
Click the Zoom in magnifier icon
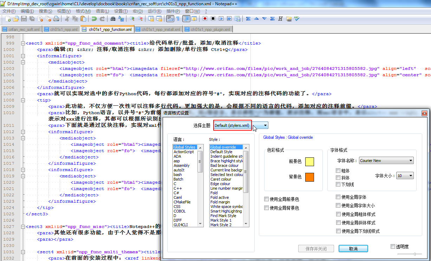132,19
